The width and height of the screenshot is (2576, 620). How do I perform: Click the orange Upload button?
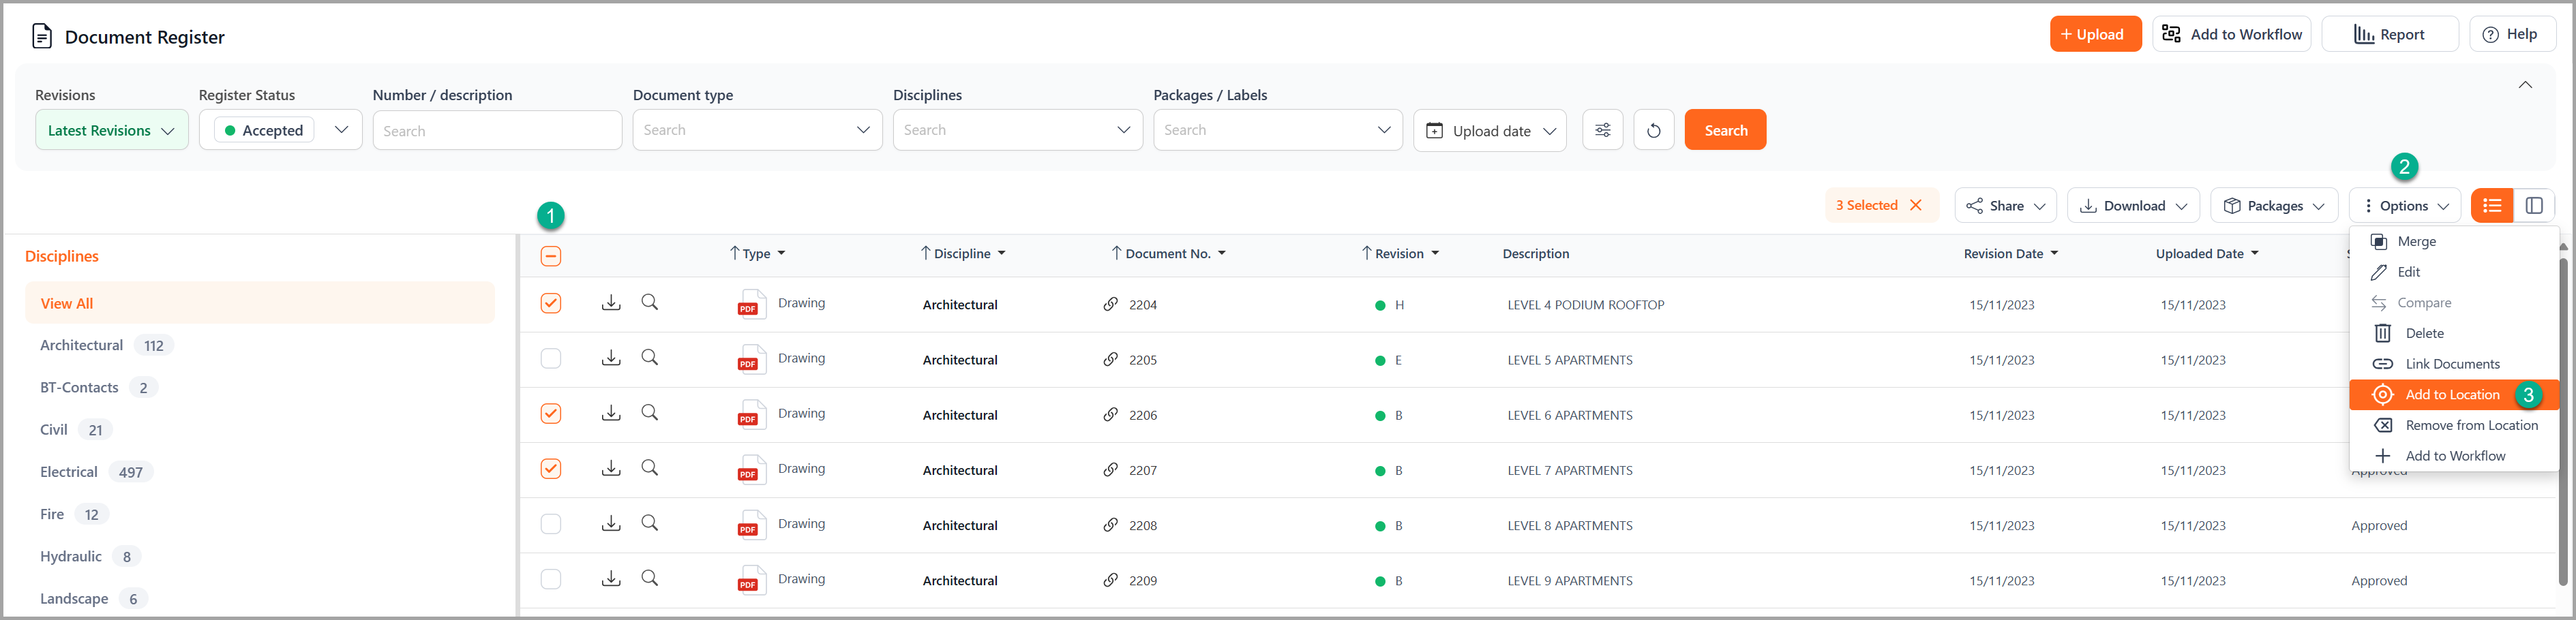[x=2095, y=34]
